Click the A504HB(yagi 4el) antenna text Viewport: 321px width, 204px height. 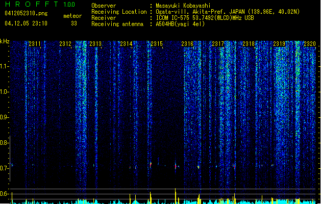pos(180,24)
